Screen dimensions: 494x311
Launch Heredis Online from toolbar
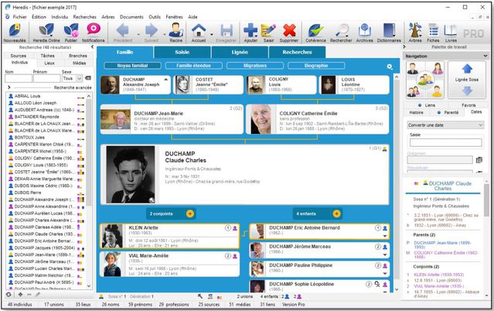(x=46, y=32)
